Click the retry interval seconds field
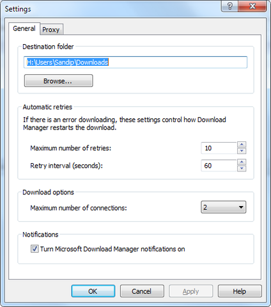This screenshot has height=307, width=271. [x=219, y=166]
